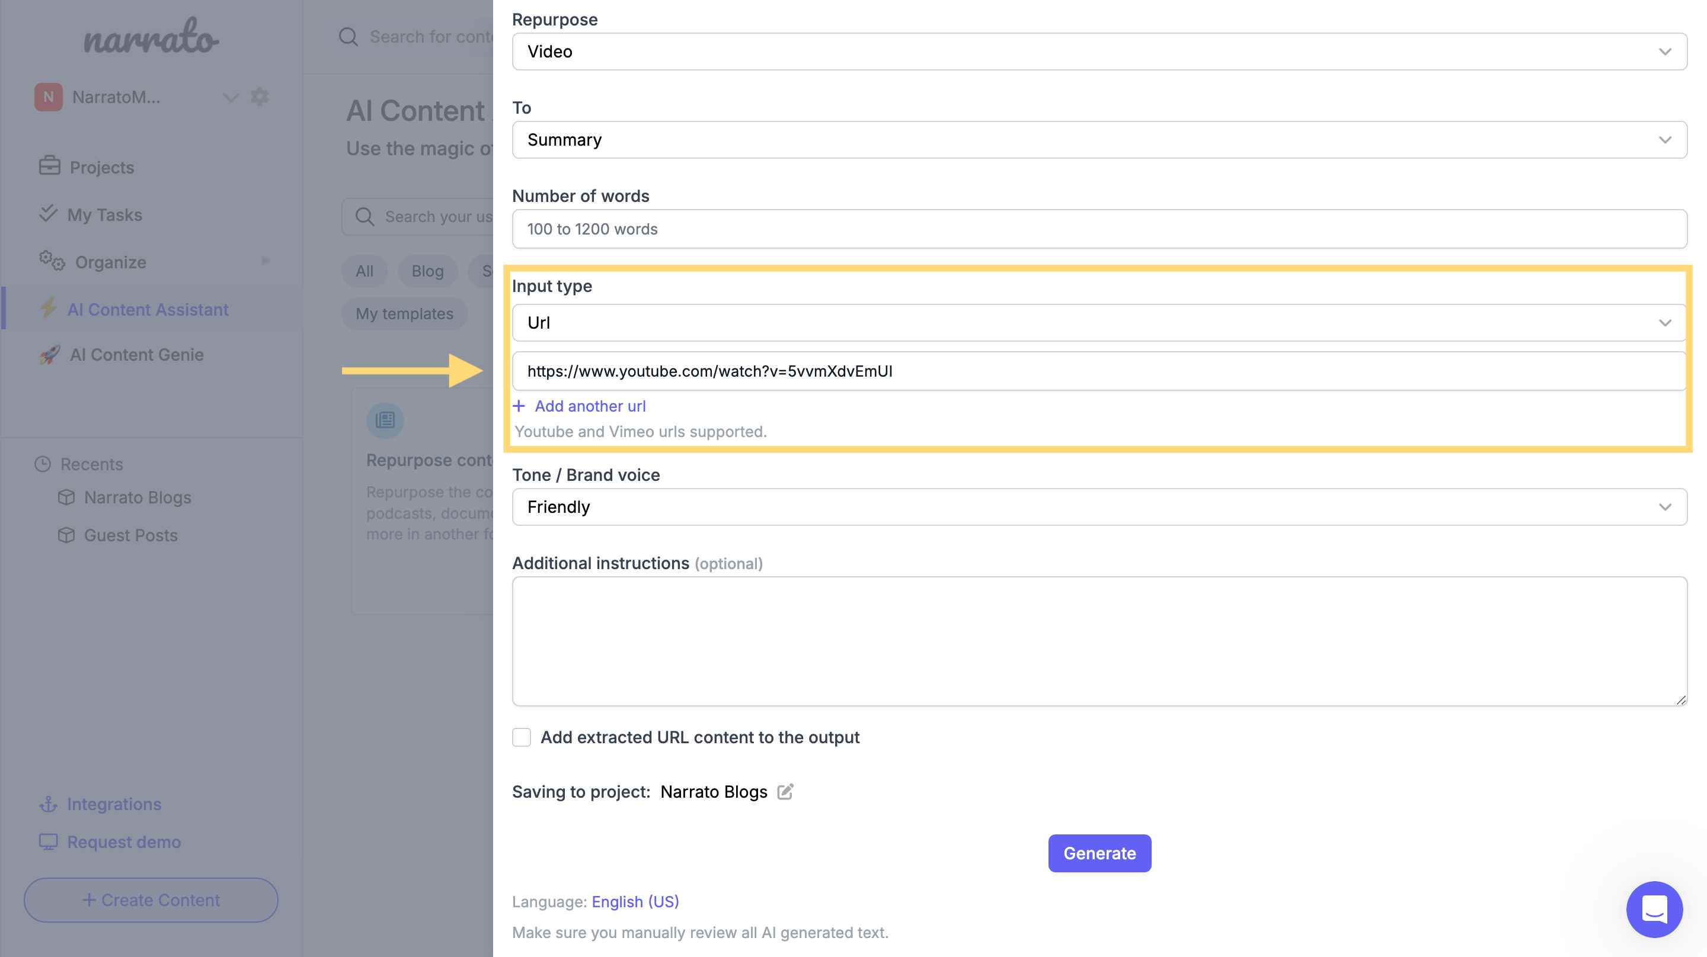Focus the Search for content field
This screenshot has width=1707, height=957.
(x=431, y=37)
